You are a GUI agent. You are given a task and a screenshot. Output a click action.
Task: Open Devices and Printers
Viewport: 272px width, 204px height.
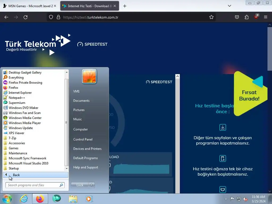point(87,149)
